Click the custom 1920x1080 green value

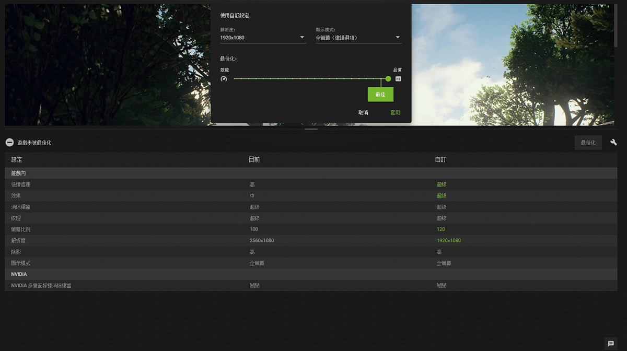[x=449, y=240]
